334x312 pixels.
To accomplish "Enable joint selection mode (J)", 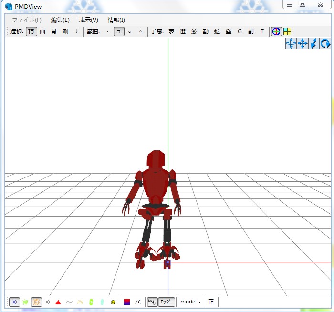I will point(76,31).
